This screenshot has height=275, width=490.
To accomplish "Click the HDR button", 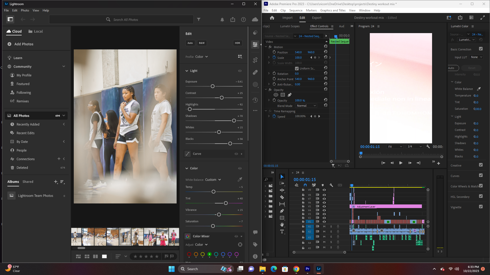I will pos(237,43).
